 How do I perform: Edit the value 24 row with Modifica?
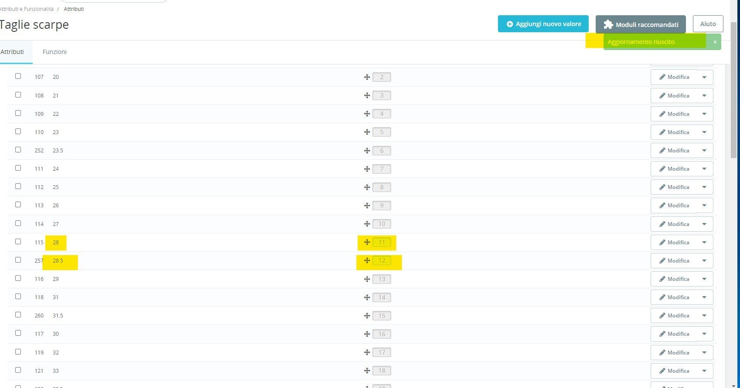coord(674,169)
